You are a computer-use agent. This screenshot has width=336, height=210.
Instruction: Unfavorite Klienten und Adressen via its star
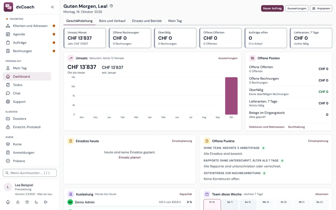tap(54, 26)
